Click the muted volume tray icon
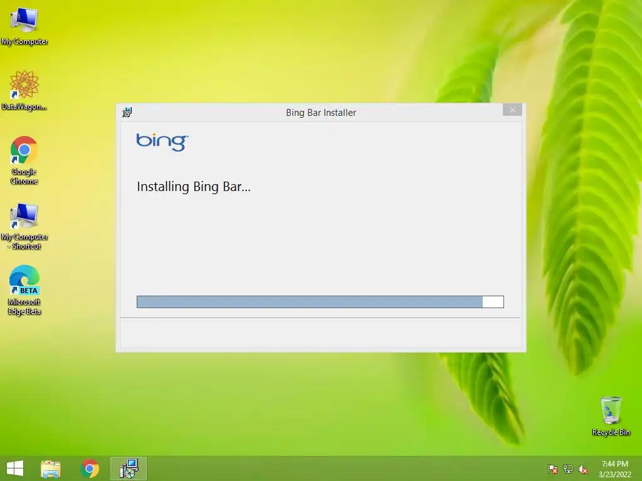Viewport: 642px width, 481px height. (x=583, y=469)
